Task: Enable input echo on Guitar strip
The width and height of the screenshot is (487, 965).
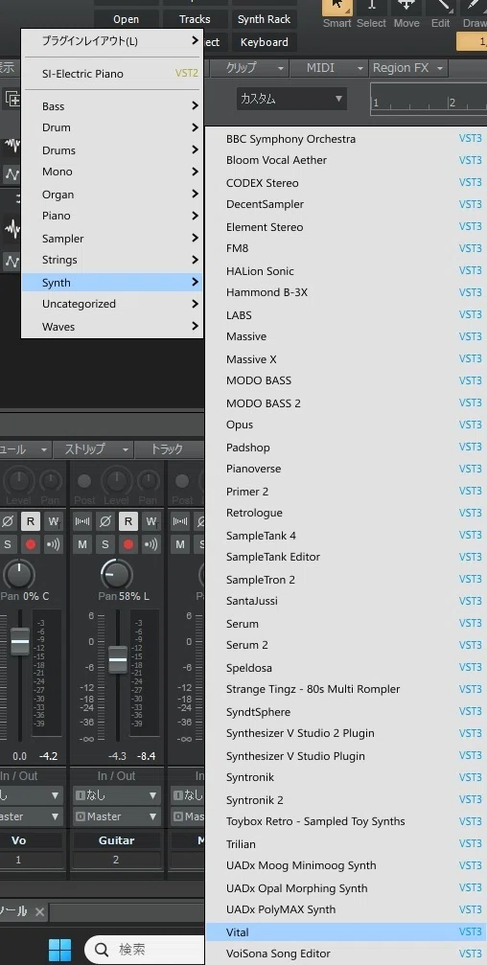Action: tap(151, 544)
